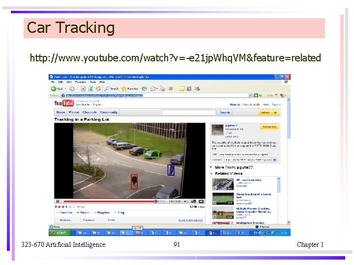The height and width of the screenshot is (265, 354).
Task: Open the View menu
Action: click(x=69, y=82)
